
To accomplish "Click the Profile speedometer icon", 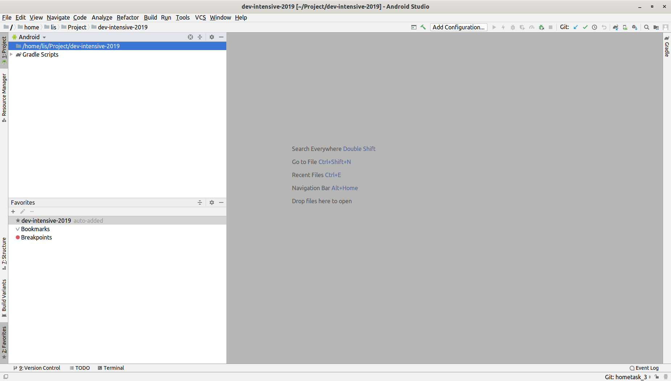I will pos(532,27).
